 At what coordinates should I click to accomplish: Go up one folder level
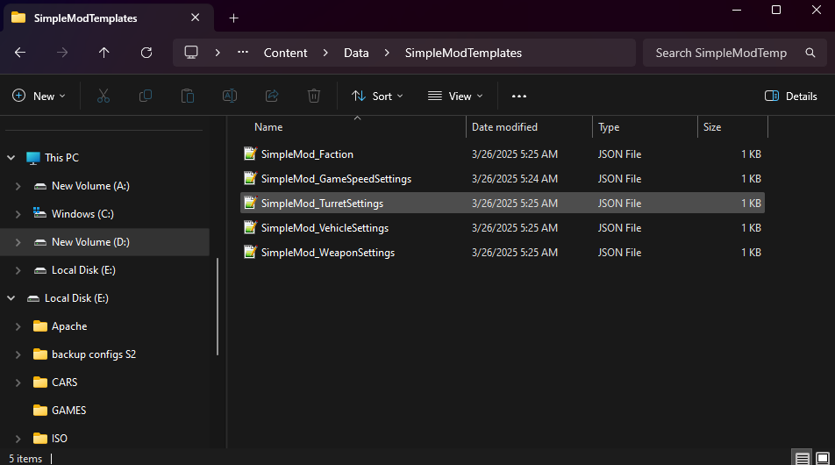click(x=104, y=53)
